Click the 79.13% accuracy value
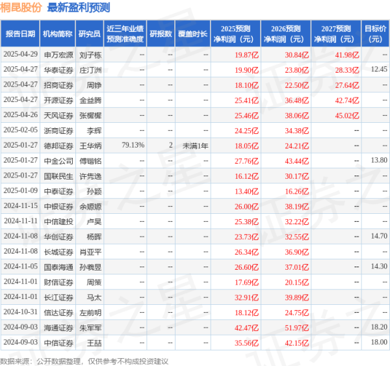 [x=133, y=145]
